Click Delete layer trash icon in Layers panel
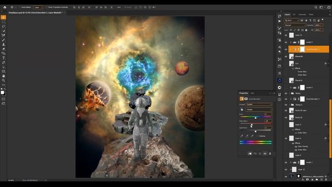The image size is (332, 187). [x=326, y=180]
